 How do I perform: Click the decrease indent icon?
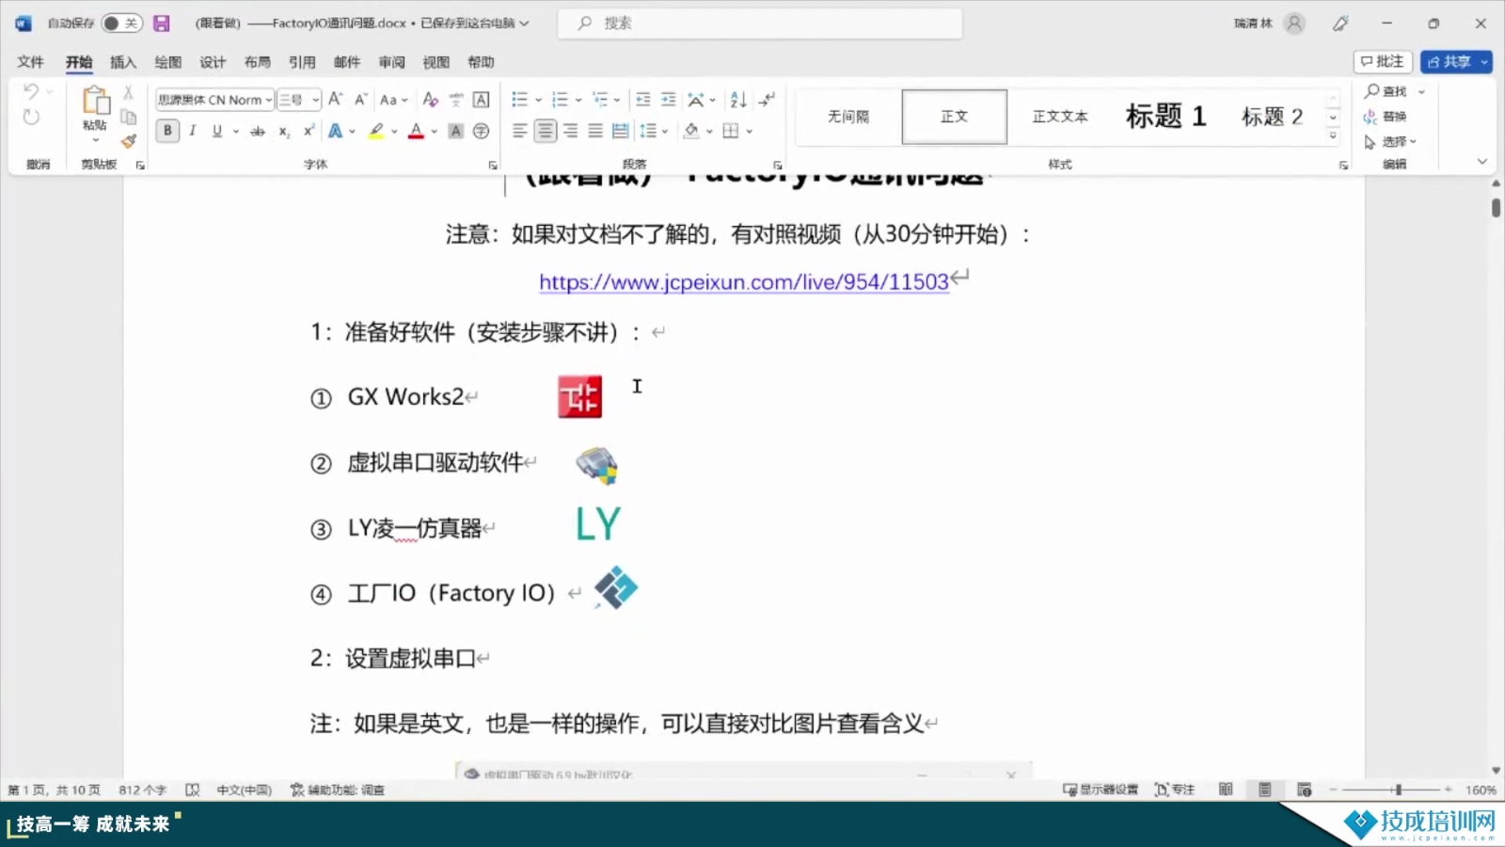coord(643,99)
